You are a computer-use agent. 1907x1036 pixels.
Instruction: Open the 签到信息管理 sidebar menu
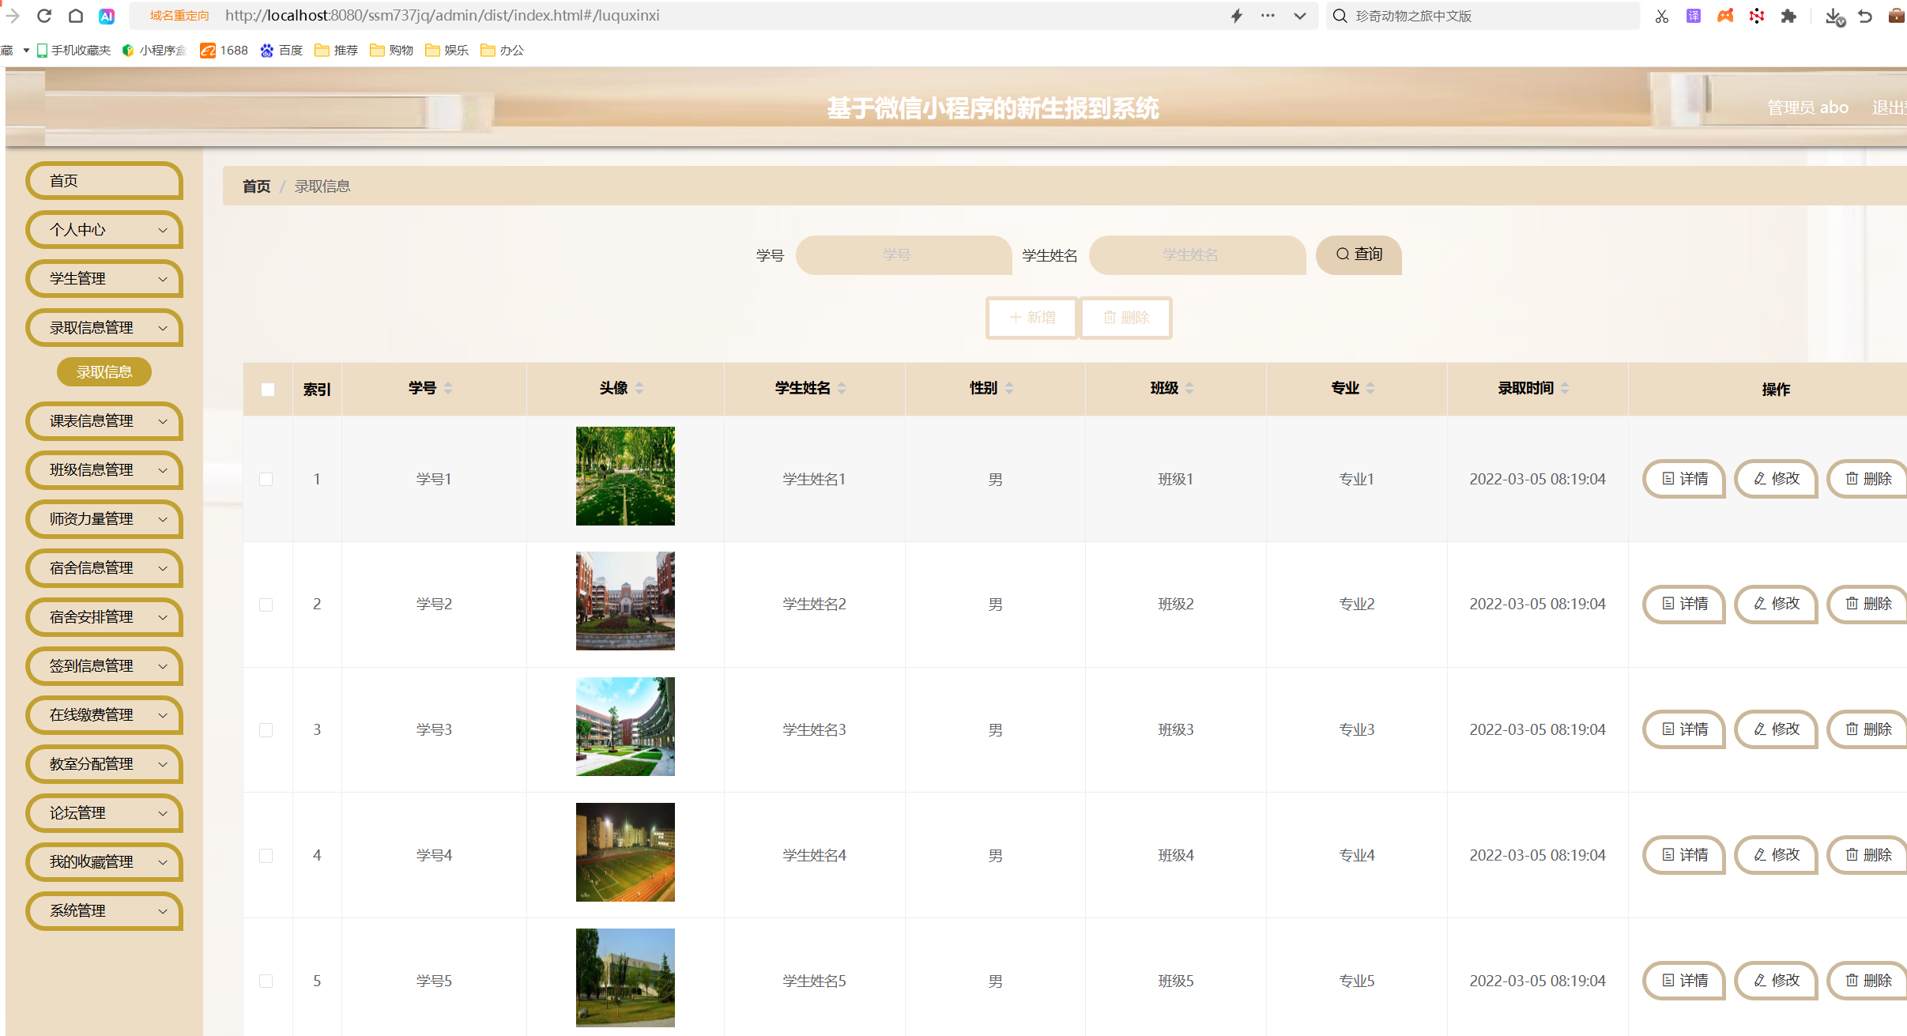click(x=104, y=666)
